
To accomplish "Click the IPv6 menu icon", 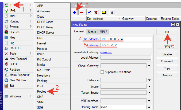I will [6, 11].
